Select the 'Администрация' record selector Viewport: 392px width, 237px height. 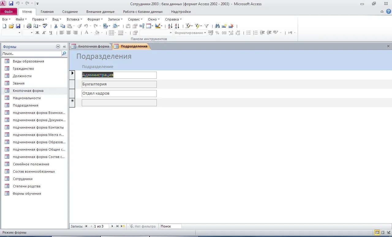(x=72, y=75)
